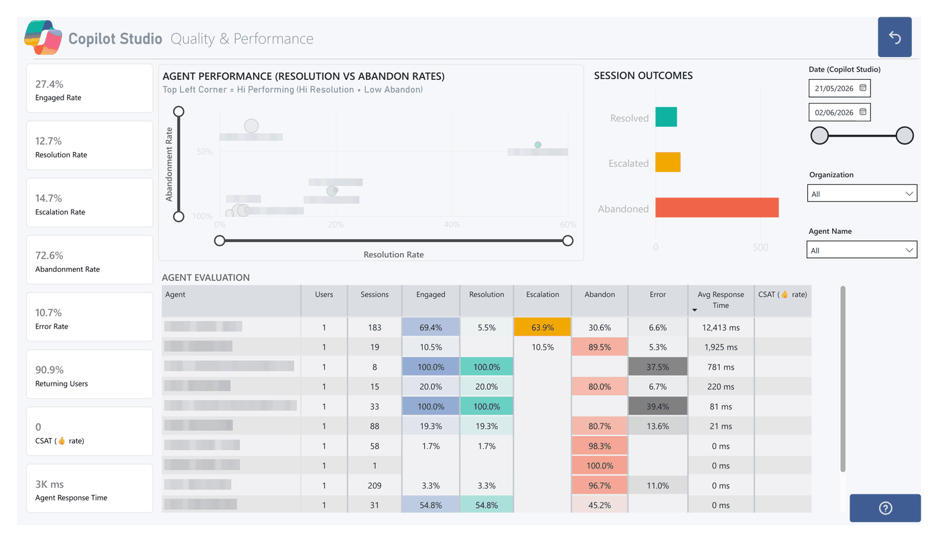Sort table by Sessions column header
Image resolution: width=938 pixels, height=542 pixels.
[x=375, y=301]
